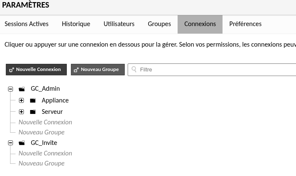The image size is (296, 176).
Task: Click the Serveur folder icon
Action: [x=33, y=112]
